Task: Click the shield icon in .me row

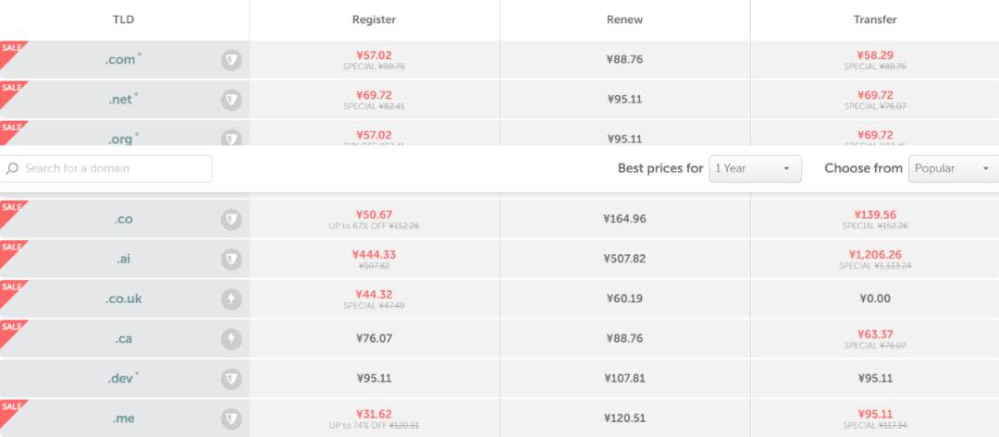Action: pyautogui.click(x=231, y=419)
